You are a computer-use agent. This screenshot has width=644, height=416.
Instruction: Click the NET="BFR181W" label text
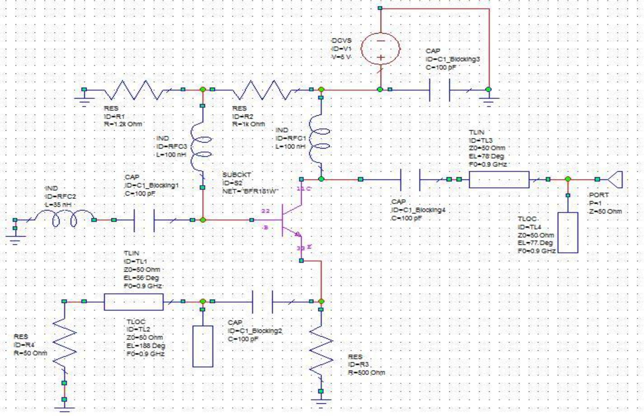coord(250,191)
